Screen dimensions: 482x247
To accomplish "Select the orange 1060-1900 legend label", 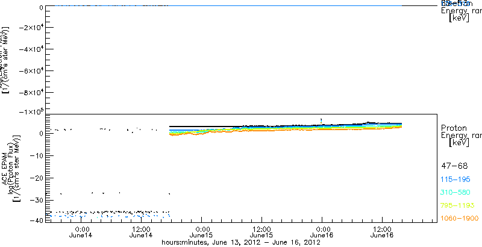I will coord(460,218).
